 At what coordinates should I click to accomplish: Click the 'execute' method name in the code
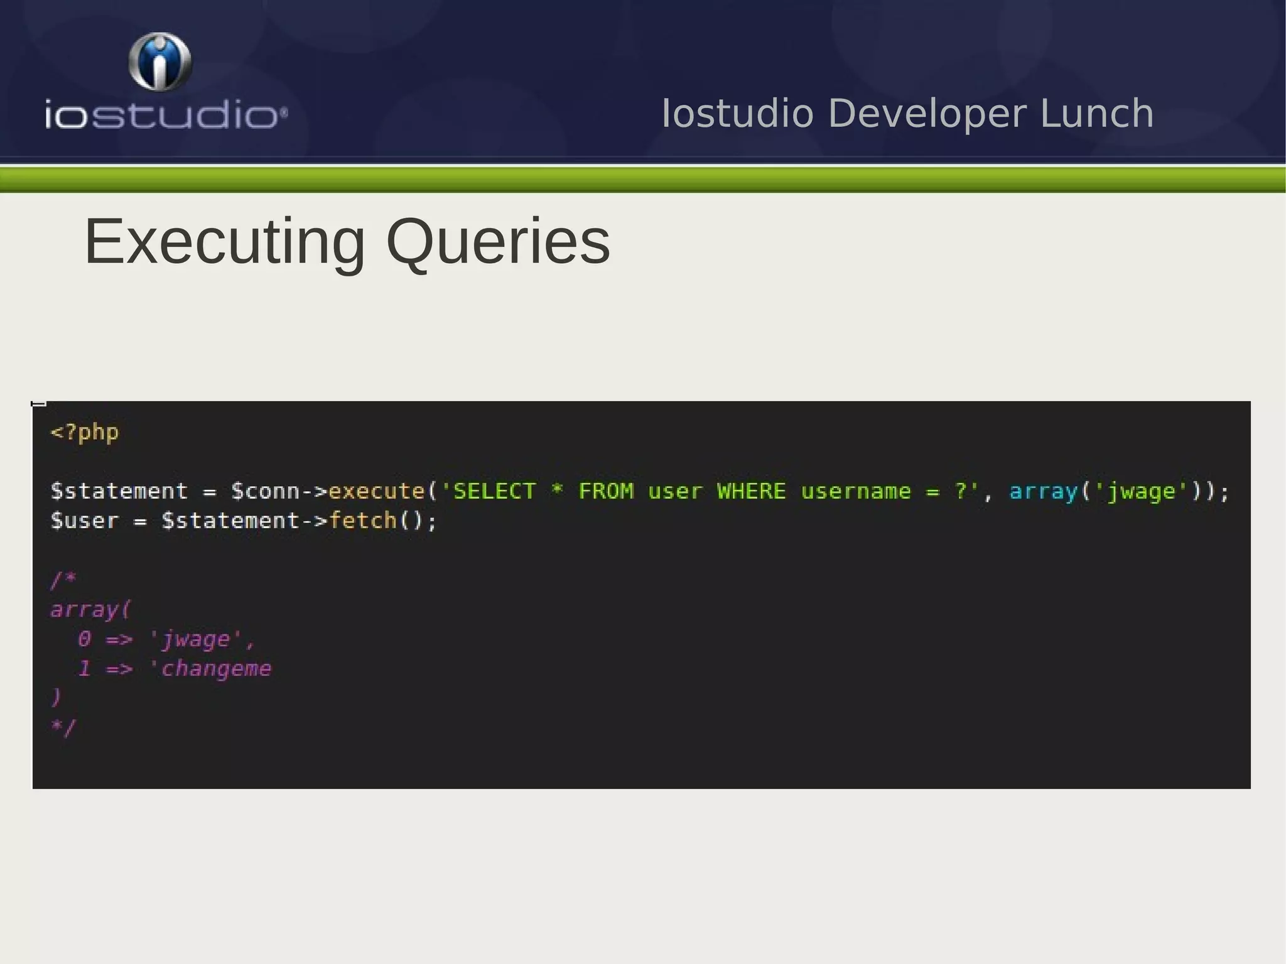[377, 491]
